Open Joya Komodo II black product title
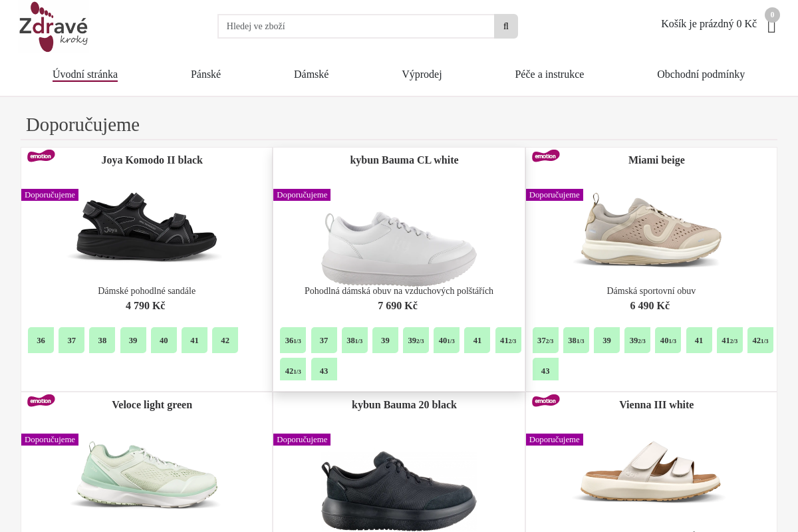Viewport: 798px width, 532px height. [x=152, y=160]
